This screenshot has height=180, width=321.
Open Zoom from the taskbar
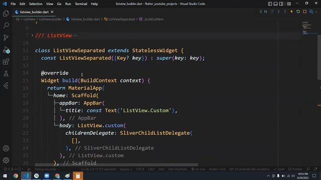[x=47, y=175]
